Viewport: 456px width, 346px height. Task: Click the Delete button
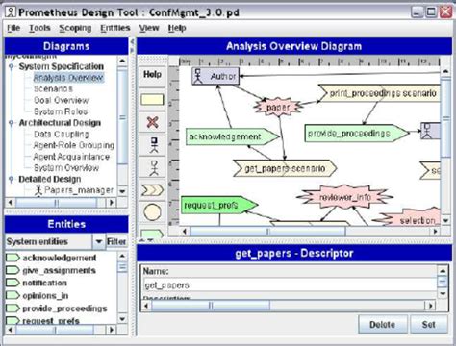click(383, 324)
